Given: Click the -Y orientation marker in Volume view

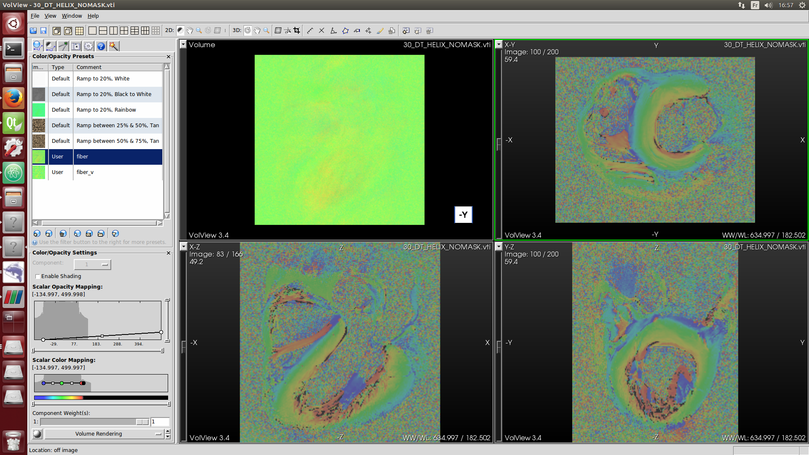Looking at the screenshot, I should (463, 215).
